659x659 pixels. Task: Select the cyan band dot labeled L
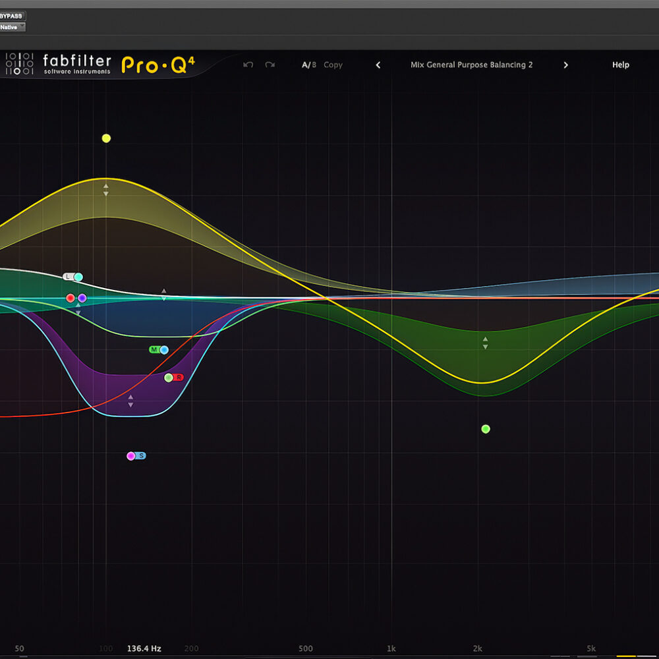[78, 277]
